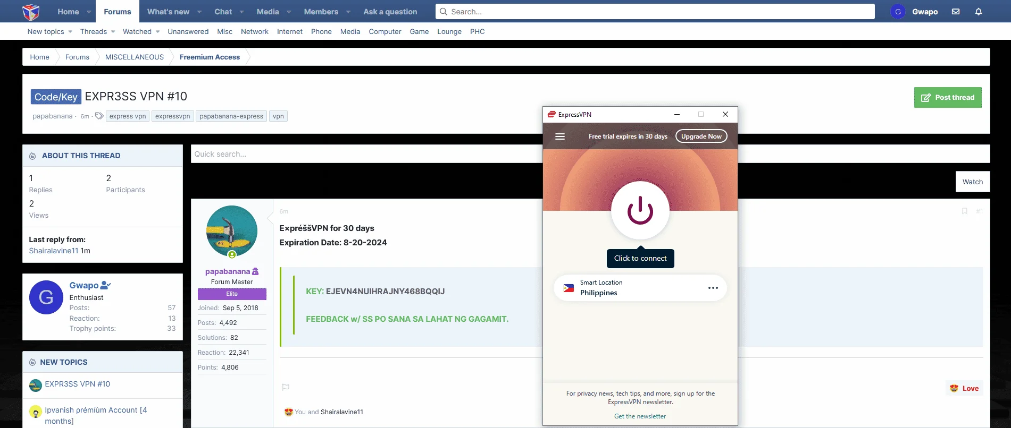Close the ExpressVPN window
This screenshot has height=428, width=1011.
click(725, 114)
